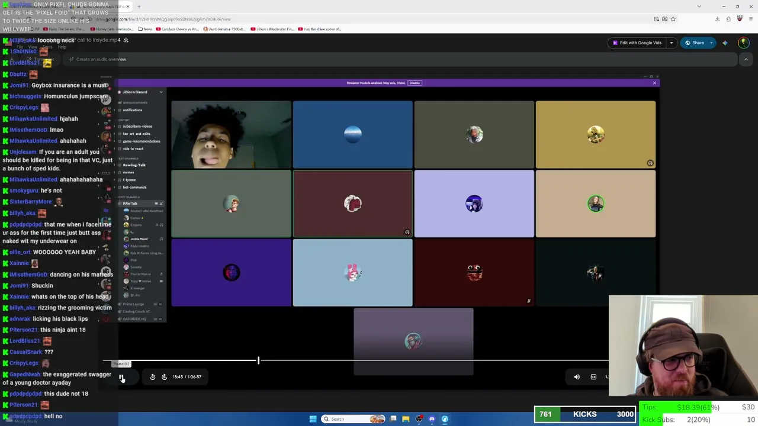The height and width of the screenshot is (426, 758).
Task: Skip forward ten seconds in the video
Action: click(164, 377)
